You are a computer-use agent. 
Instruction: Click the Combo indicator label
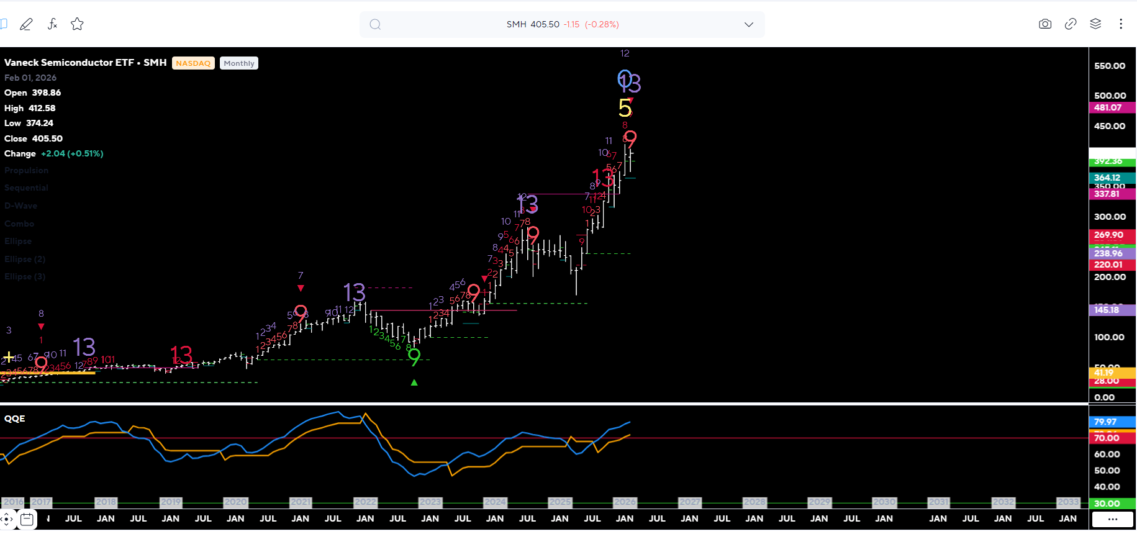click(x=19, y=224)
